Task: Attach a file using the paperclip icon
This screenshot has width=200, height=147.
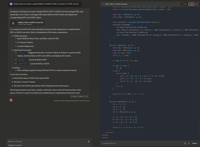Action: pos(88,141)
